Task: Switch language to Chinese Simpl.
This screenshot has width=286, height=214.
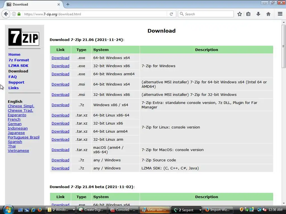Action: pyautogui.click(x=21, y=106)
